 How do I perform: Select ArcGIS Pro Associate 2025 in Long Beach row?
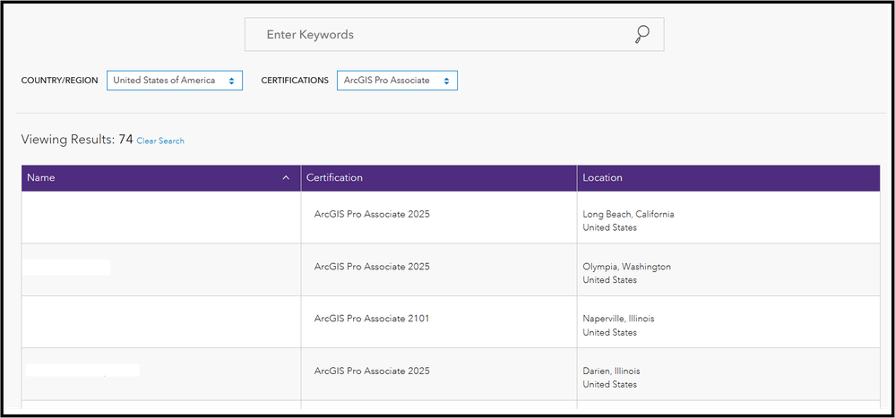coord(372,215)
